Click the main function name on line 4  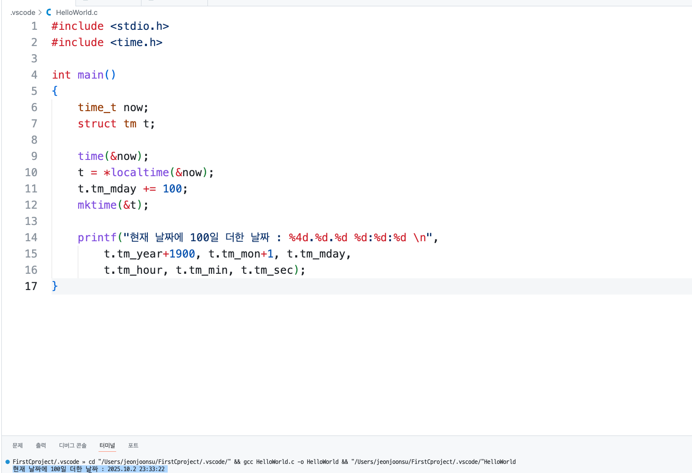click(x=91, y=75)
